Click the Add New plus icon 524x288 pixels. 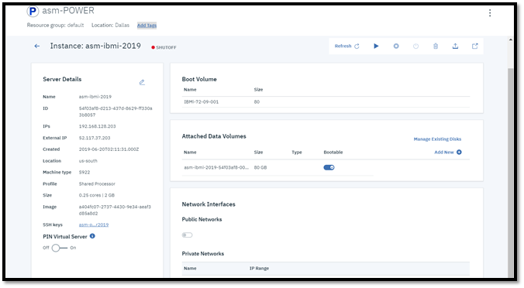tap(459, 153)
